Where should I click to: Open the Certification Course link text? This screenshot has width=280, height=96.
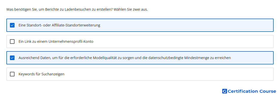pos(252,91)
